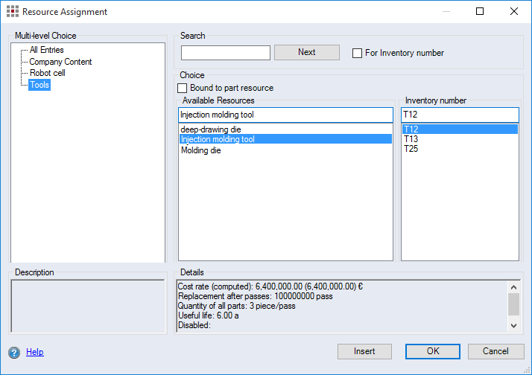532x375 pixels.
Task: Select Company Content tree node
Action: 60,62
